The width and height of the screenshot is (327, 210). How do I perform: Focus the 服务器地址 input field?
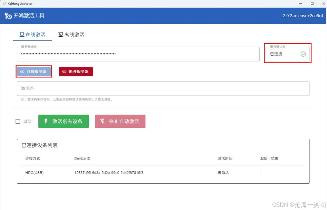pyautogui.click(x=138, y=54)
